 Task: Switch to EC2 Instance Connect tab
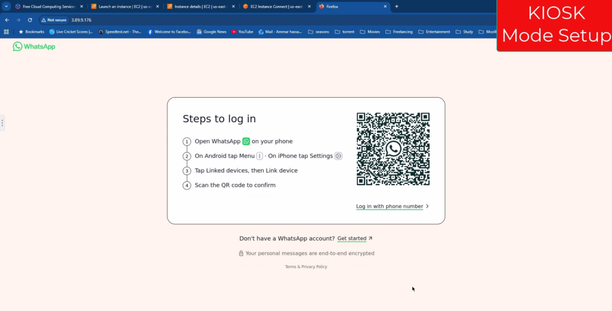(272, 7)
